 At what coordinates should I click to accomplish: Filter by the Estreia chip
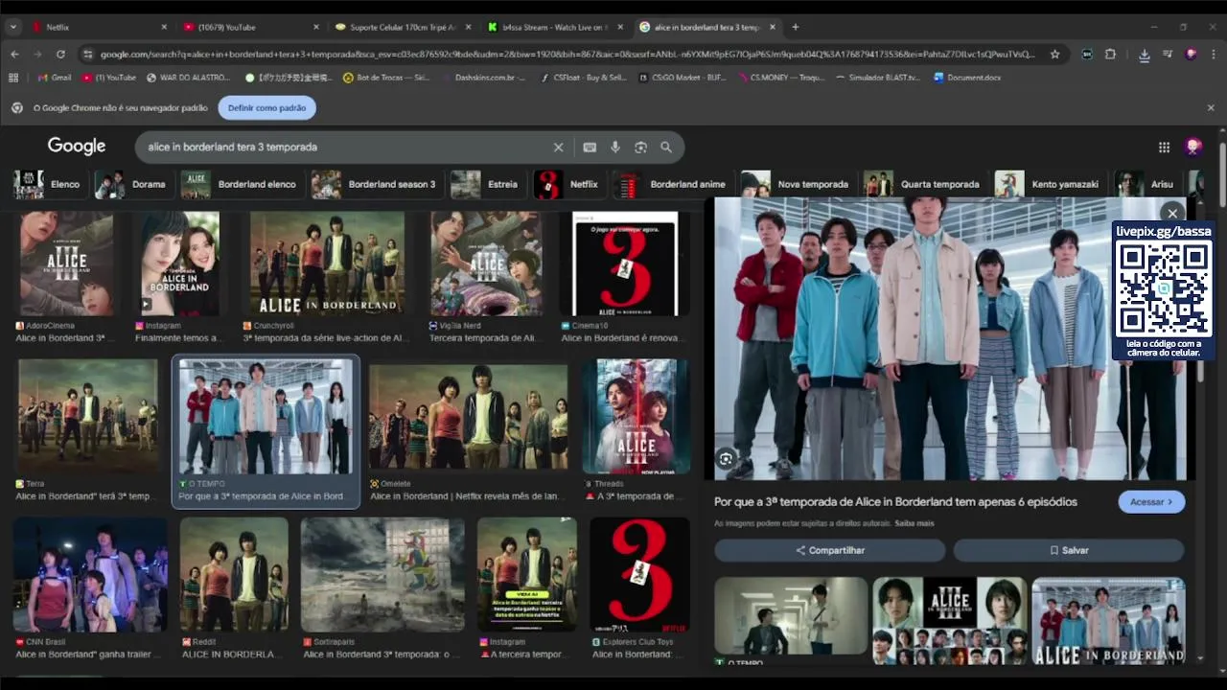(x=486, y=184)
